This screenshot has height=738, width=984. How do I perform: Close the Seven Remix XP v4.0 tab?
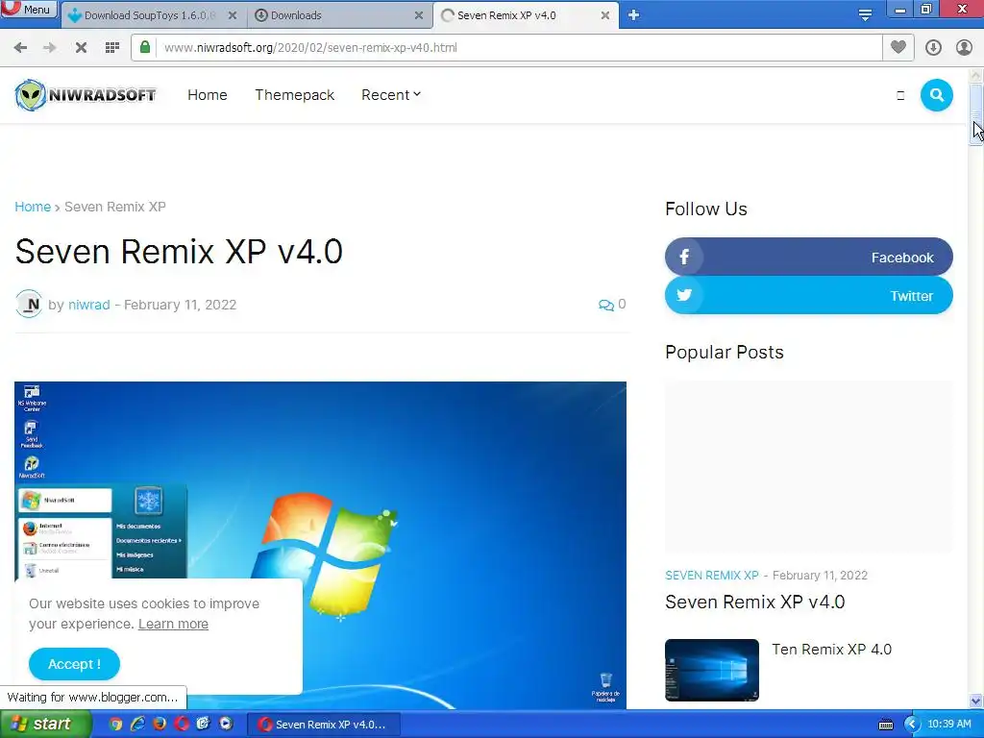coord(605,15)
